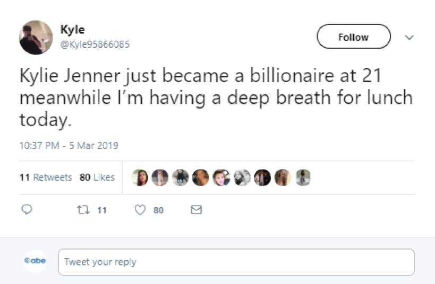Open the @Kyle95866085 handle link
435x284 pixels.
click(x=95, y=45)
